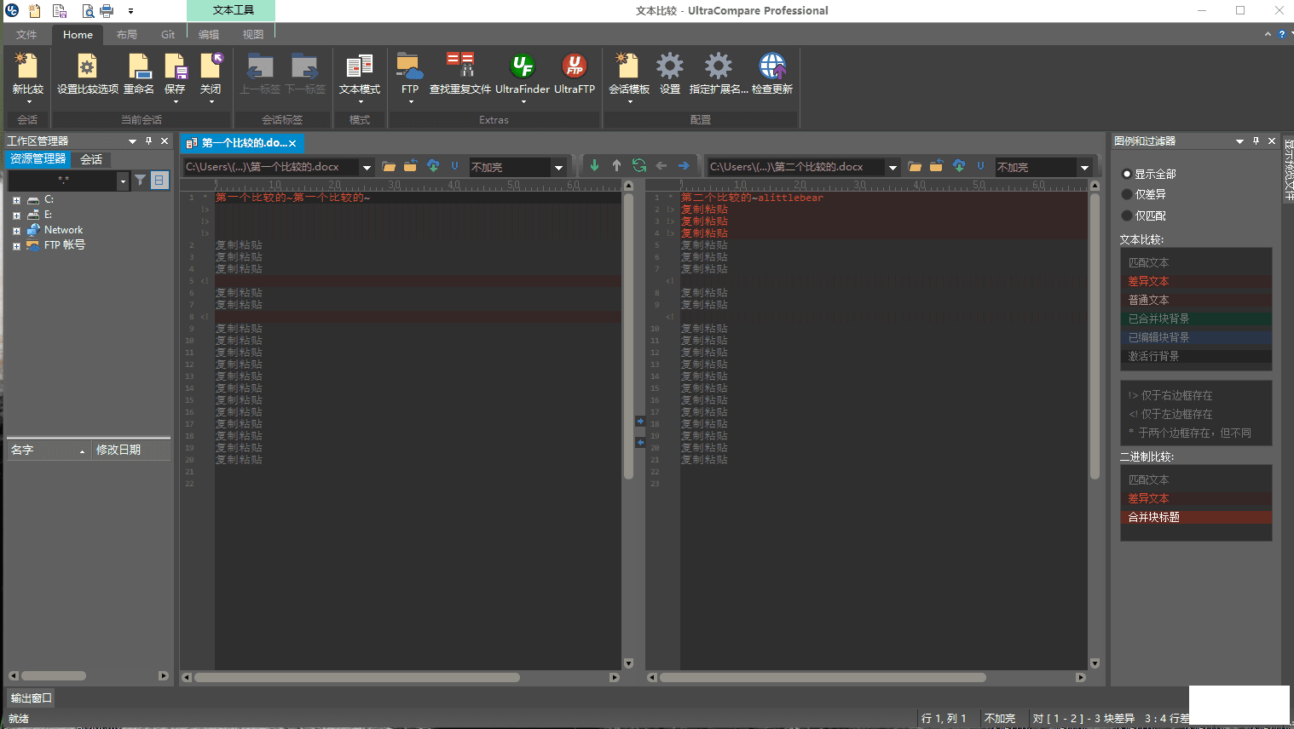Switch to the 布局 ribbon tab
1294x729 pixels.
point(127,34)
